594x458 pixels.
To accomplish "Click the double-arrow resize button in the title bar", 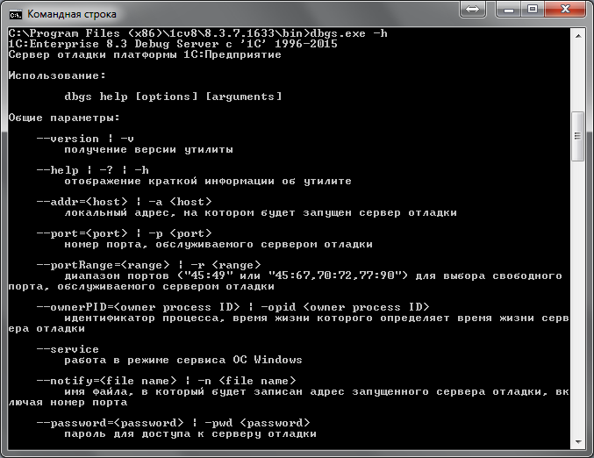I will (472, 9).
